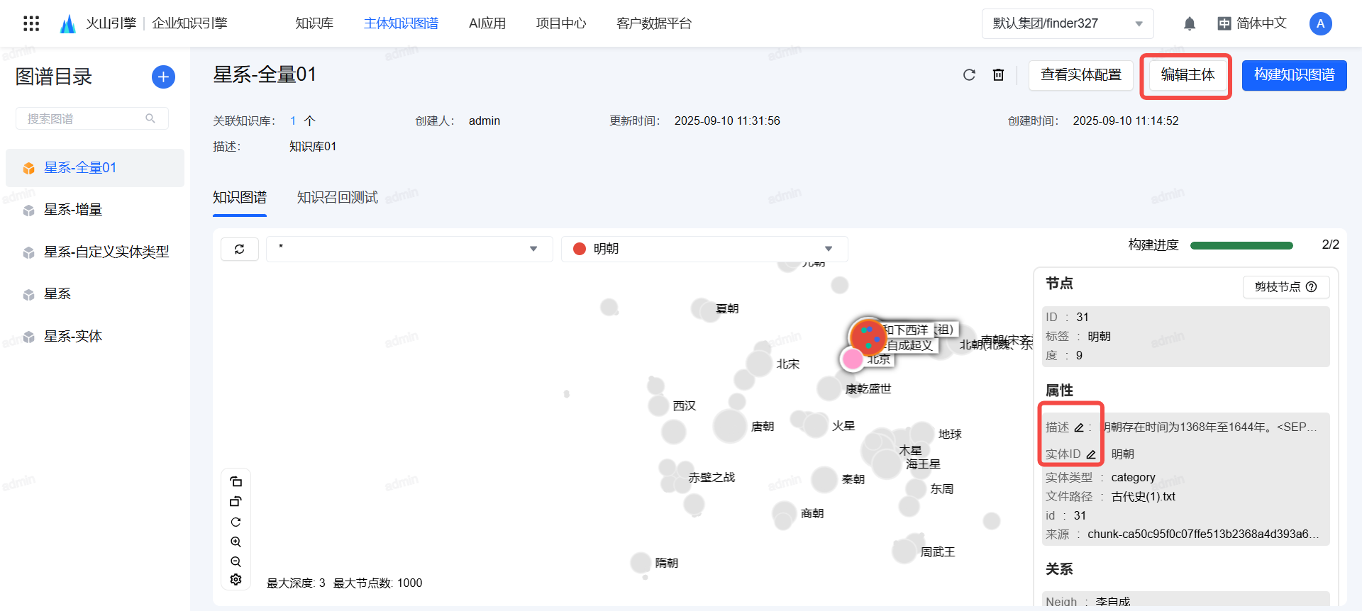Open the 明朝 node selector dropdown
The height and width of the screenshot is (611, 1362).
pyautogui.click(x=704, y=249)
